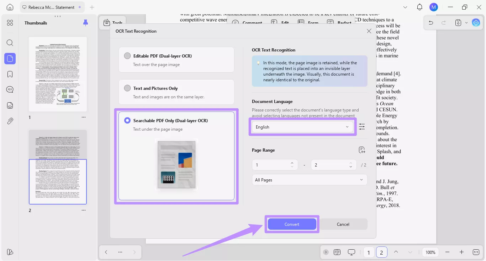The width and height of the screenshot is (486, 261).
Task: Open the Document Language dropdown
Action: (x=302, y=127)
